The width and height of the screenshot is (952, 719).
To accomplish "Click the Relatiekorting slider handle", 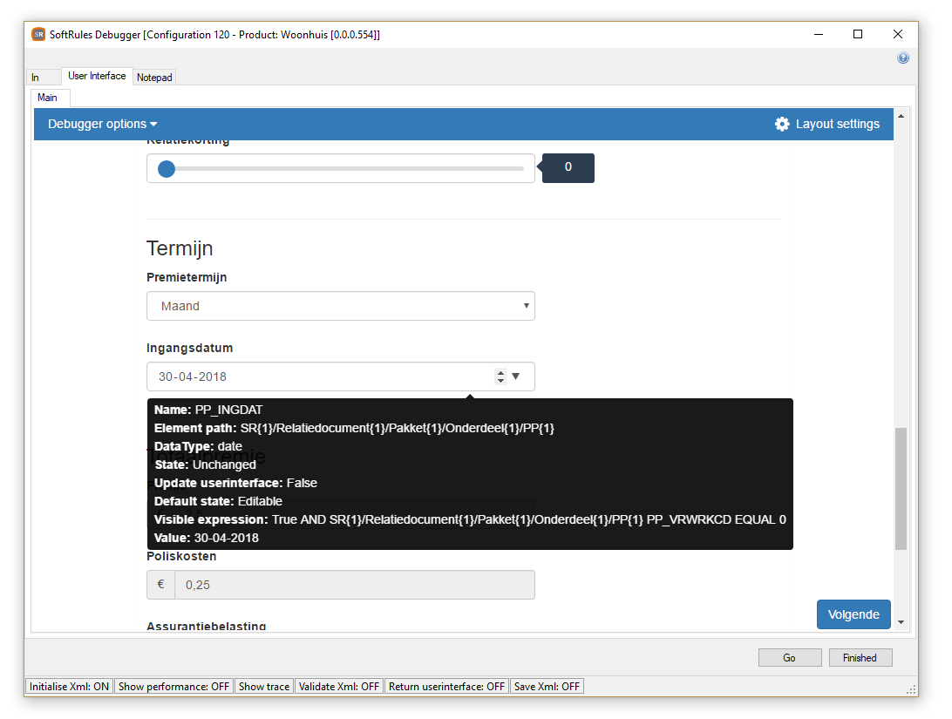I will 167,169.
